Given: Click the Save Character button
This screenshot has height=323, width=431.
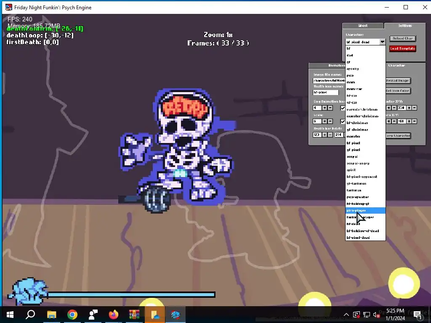Looking at the screenshot, I should coord(398,136).
